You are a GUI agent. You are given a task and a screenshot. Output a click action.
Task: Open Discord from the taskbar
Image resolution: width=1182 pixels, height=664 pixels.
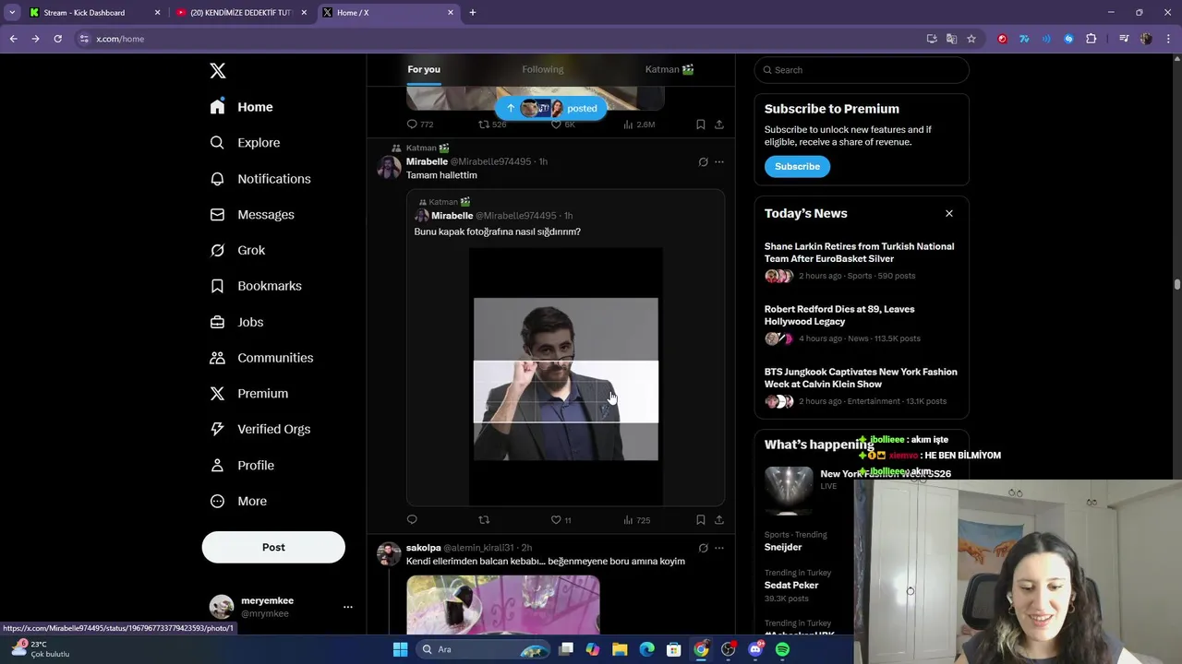755,649
